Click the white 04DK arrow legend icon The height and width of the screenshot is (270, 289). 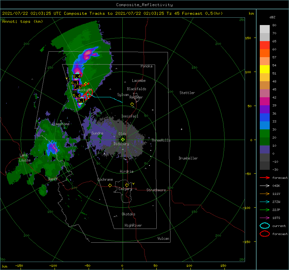coord(265,186)
